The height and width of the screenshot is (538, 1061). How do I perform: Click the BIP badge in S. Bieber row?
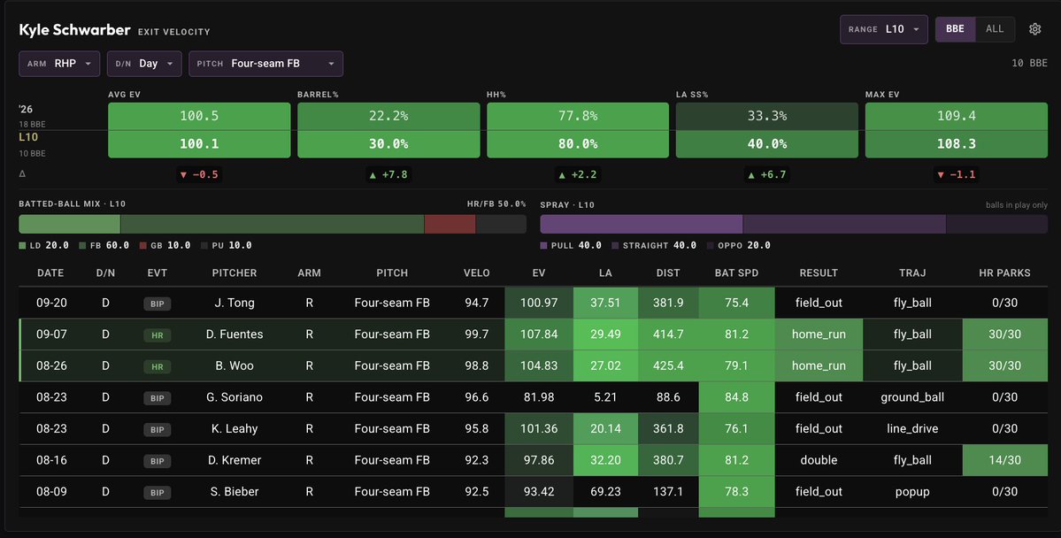[157, 493]
